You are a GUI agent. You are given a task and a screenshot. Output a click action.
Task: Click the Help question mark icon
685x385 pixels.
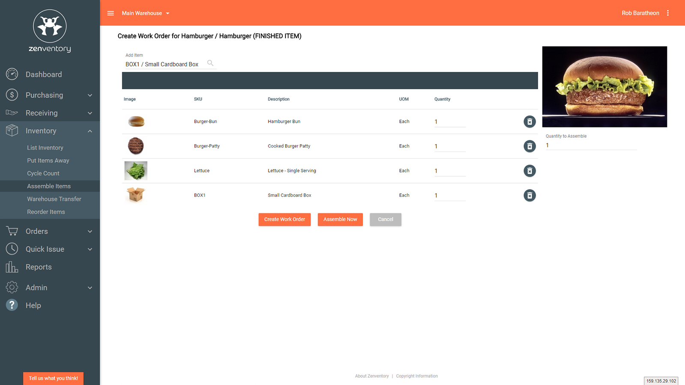point(12,305)
